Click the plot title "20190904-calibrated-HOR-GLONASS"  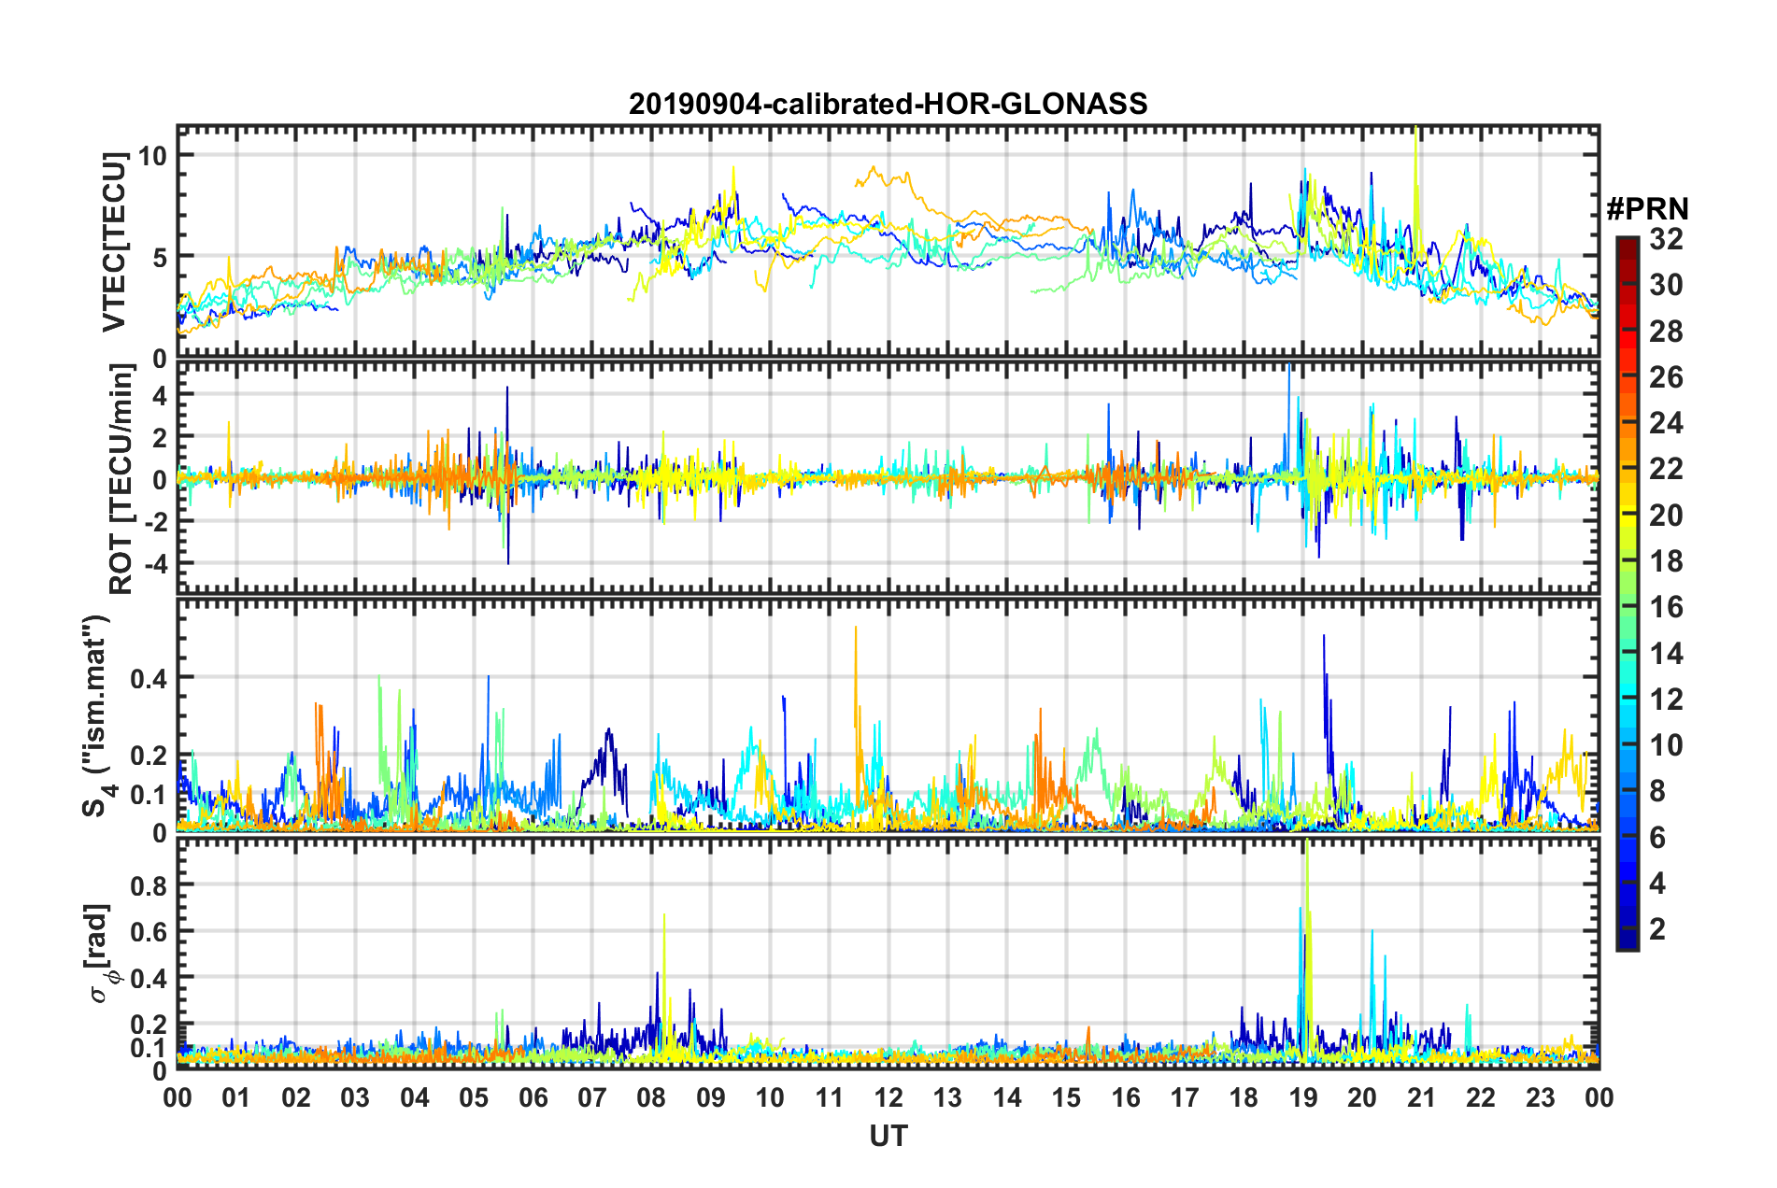[x=888, y=104]
